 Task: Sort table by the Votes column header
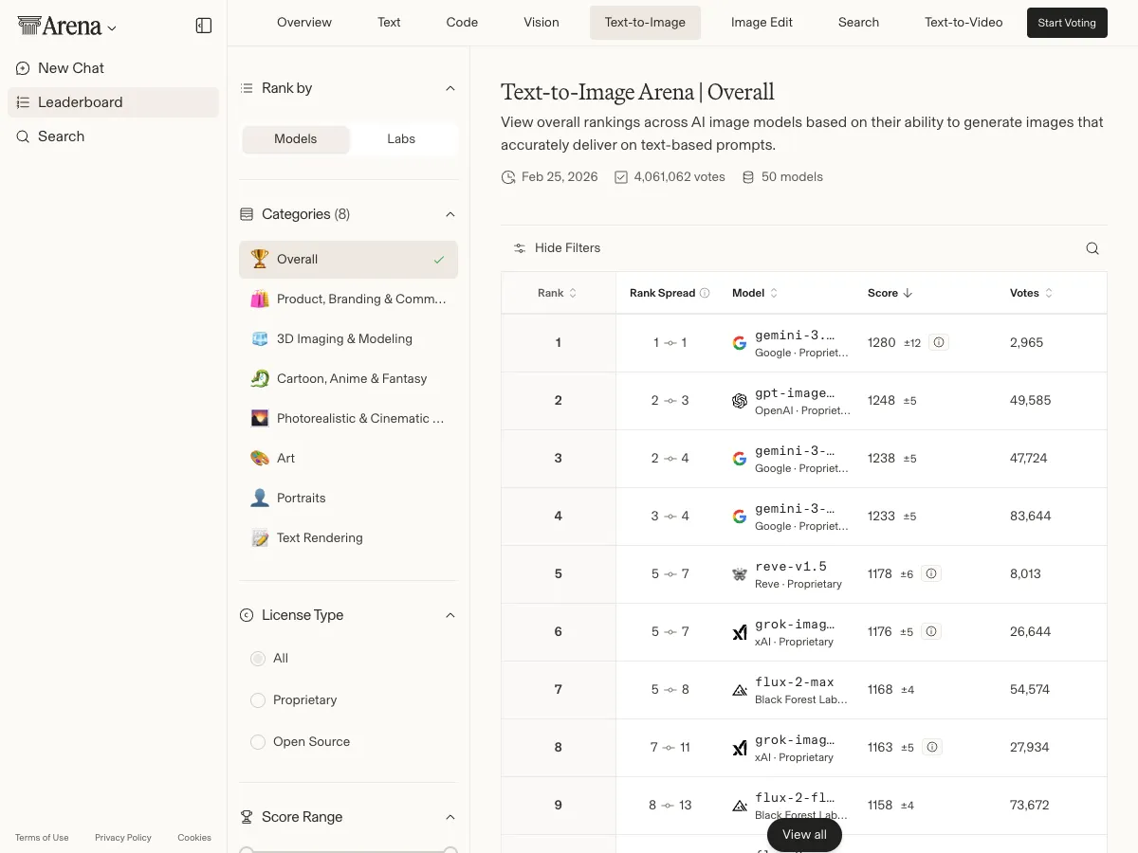point(1031,293)
